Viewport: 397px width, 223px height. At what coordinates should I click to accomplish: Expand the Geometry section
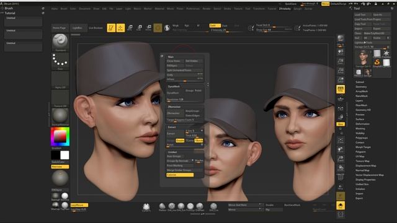361,87
